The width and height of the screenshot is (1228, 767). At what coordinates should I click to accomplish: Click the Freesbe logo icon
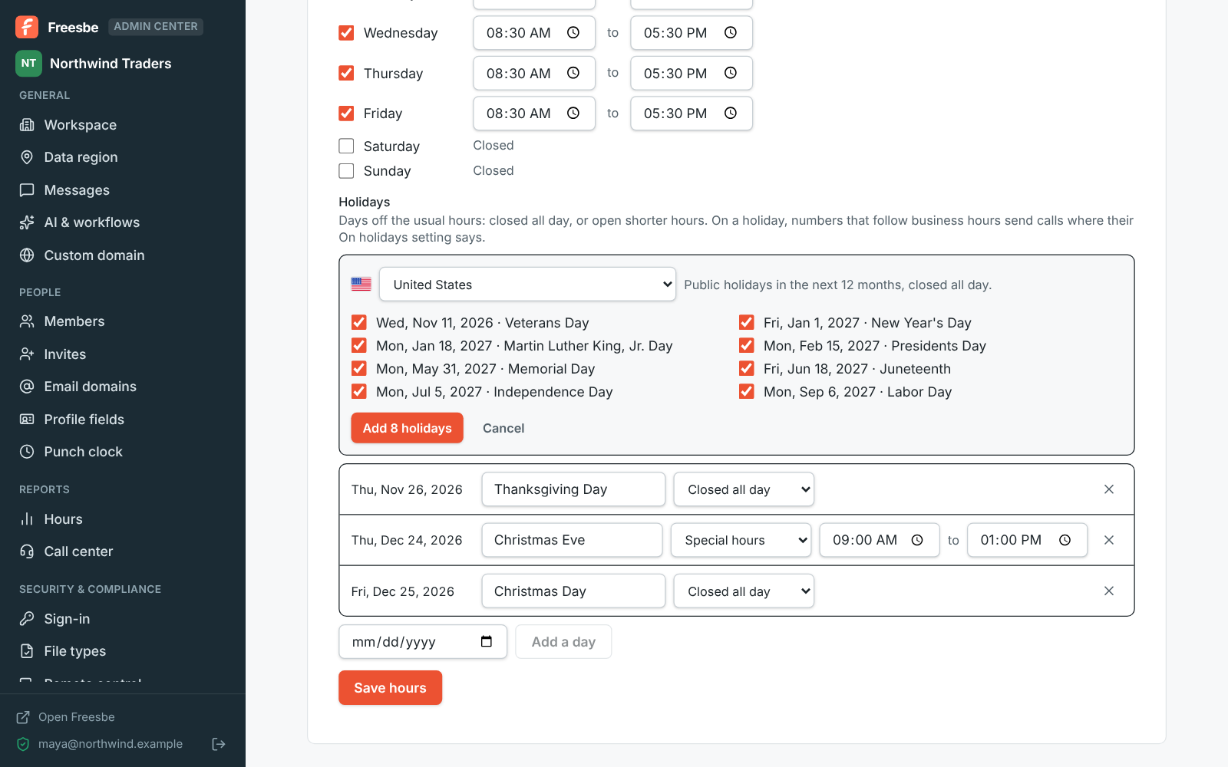coord(27,27)
